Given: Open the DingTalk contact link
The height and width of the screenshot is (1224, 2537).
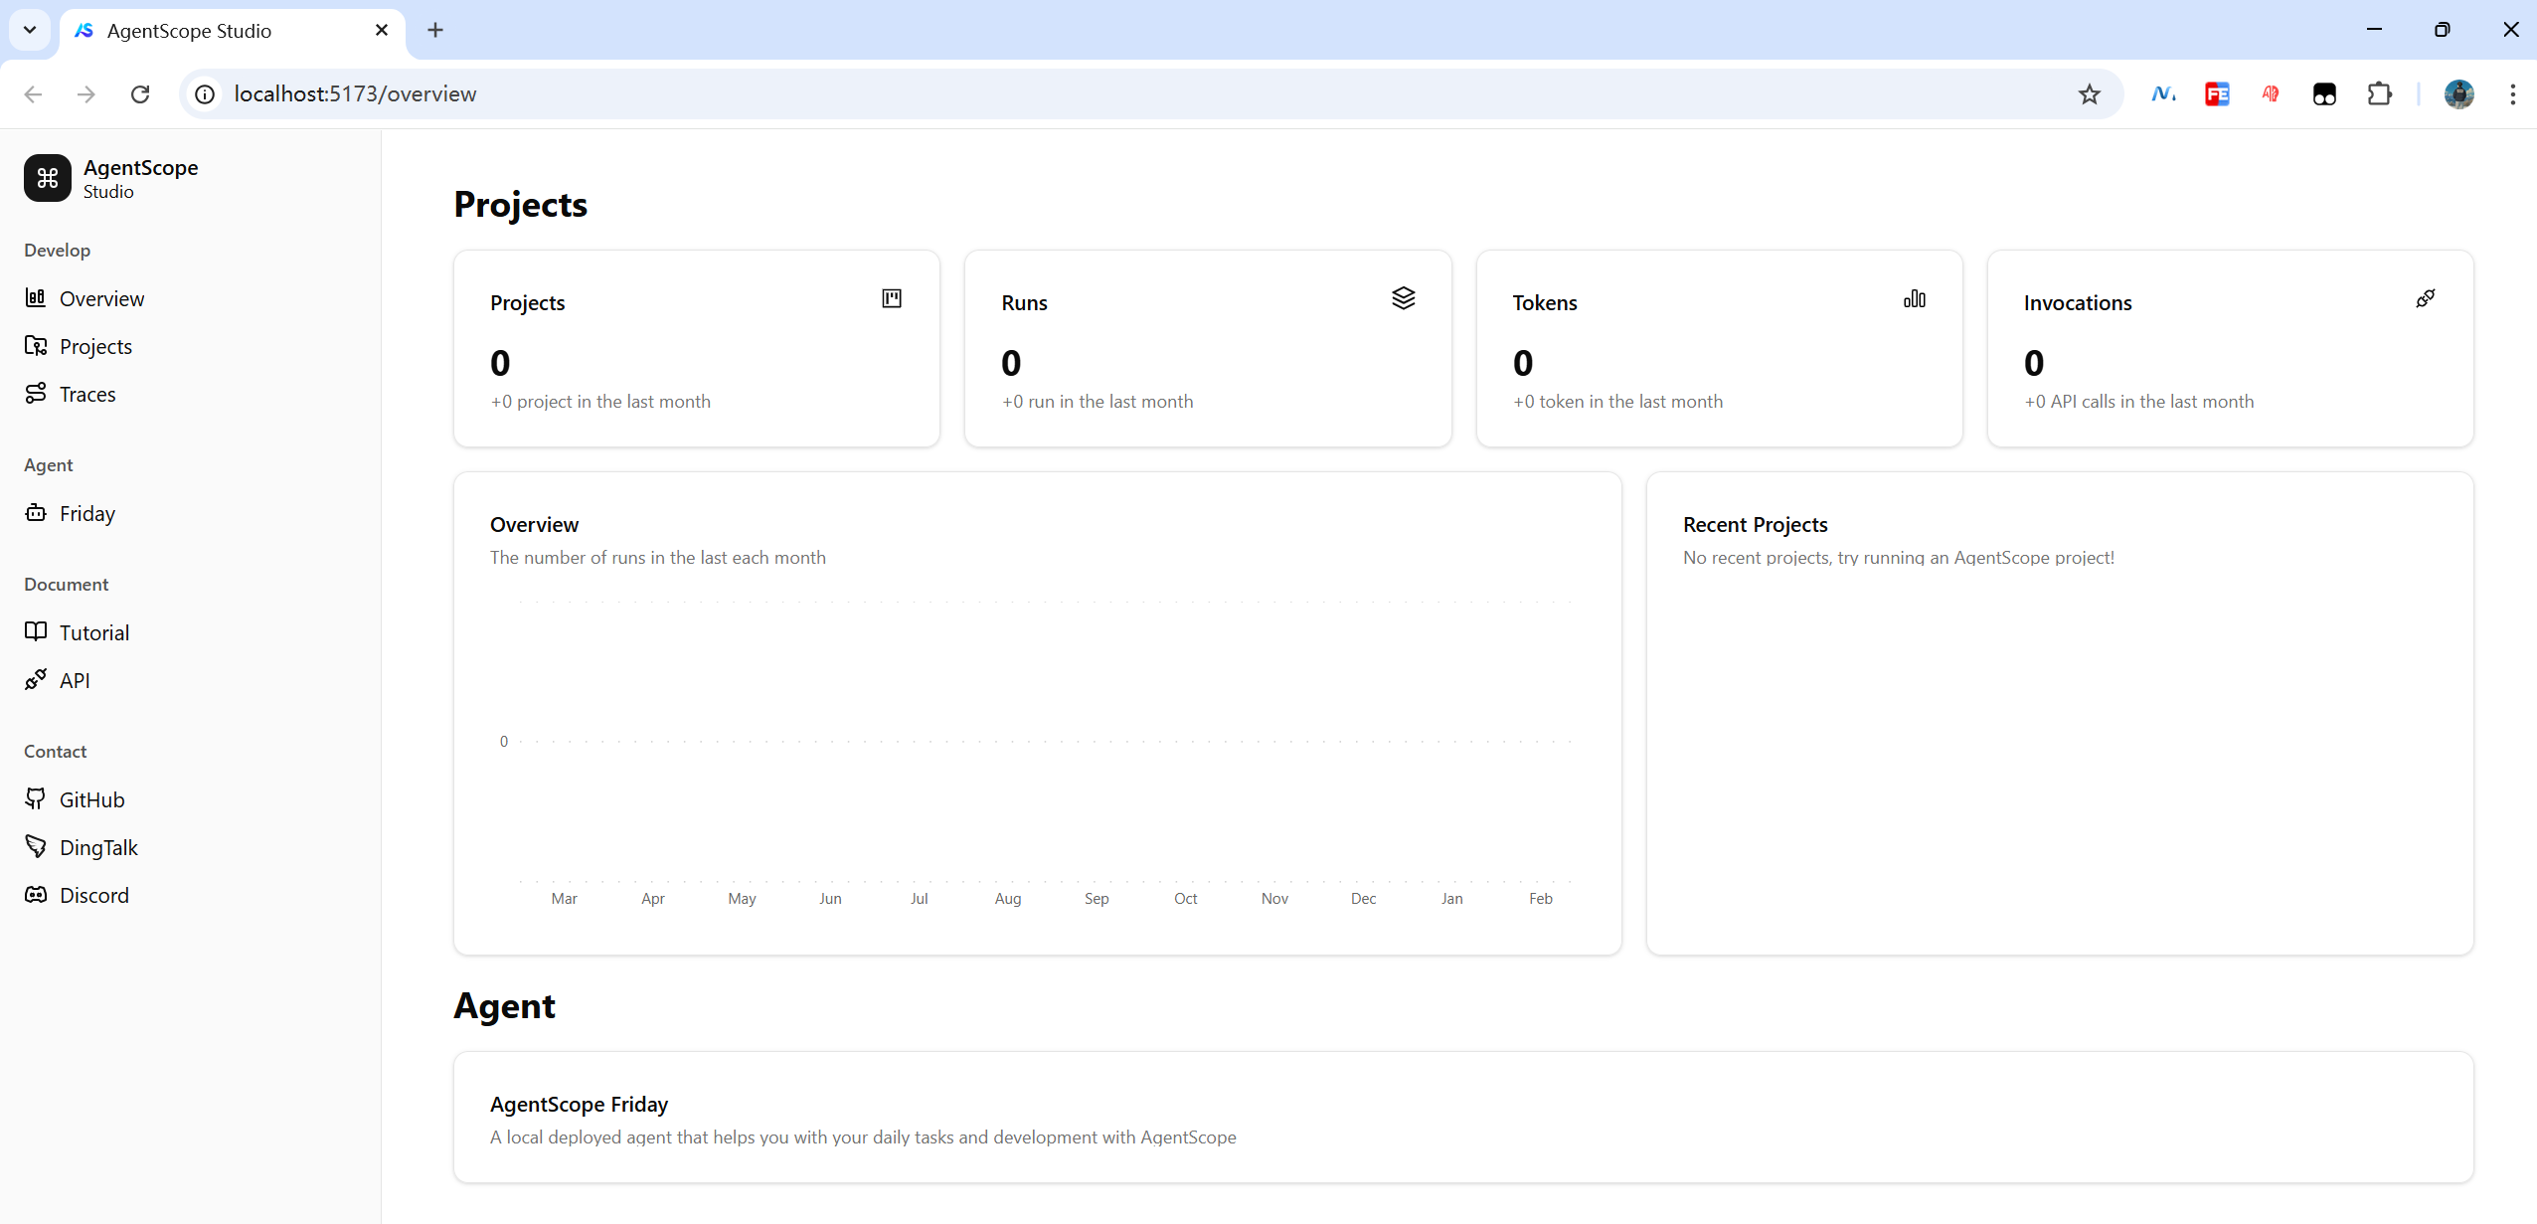Looking at the screenshot, I should click(97, 848).
